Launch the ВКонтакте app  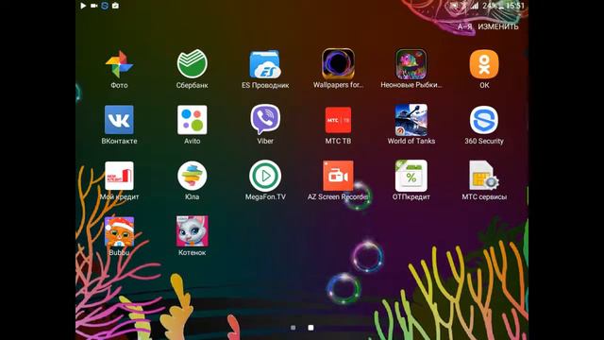tap(119, 120)
